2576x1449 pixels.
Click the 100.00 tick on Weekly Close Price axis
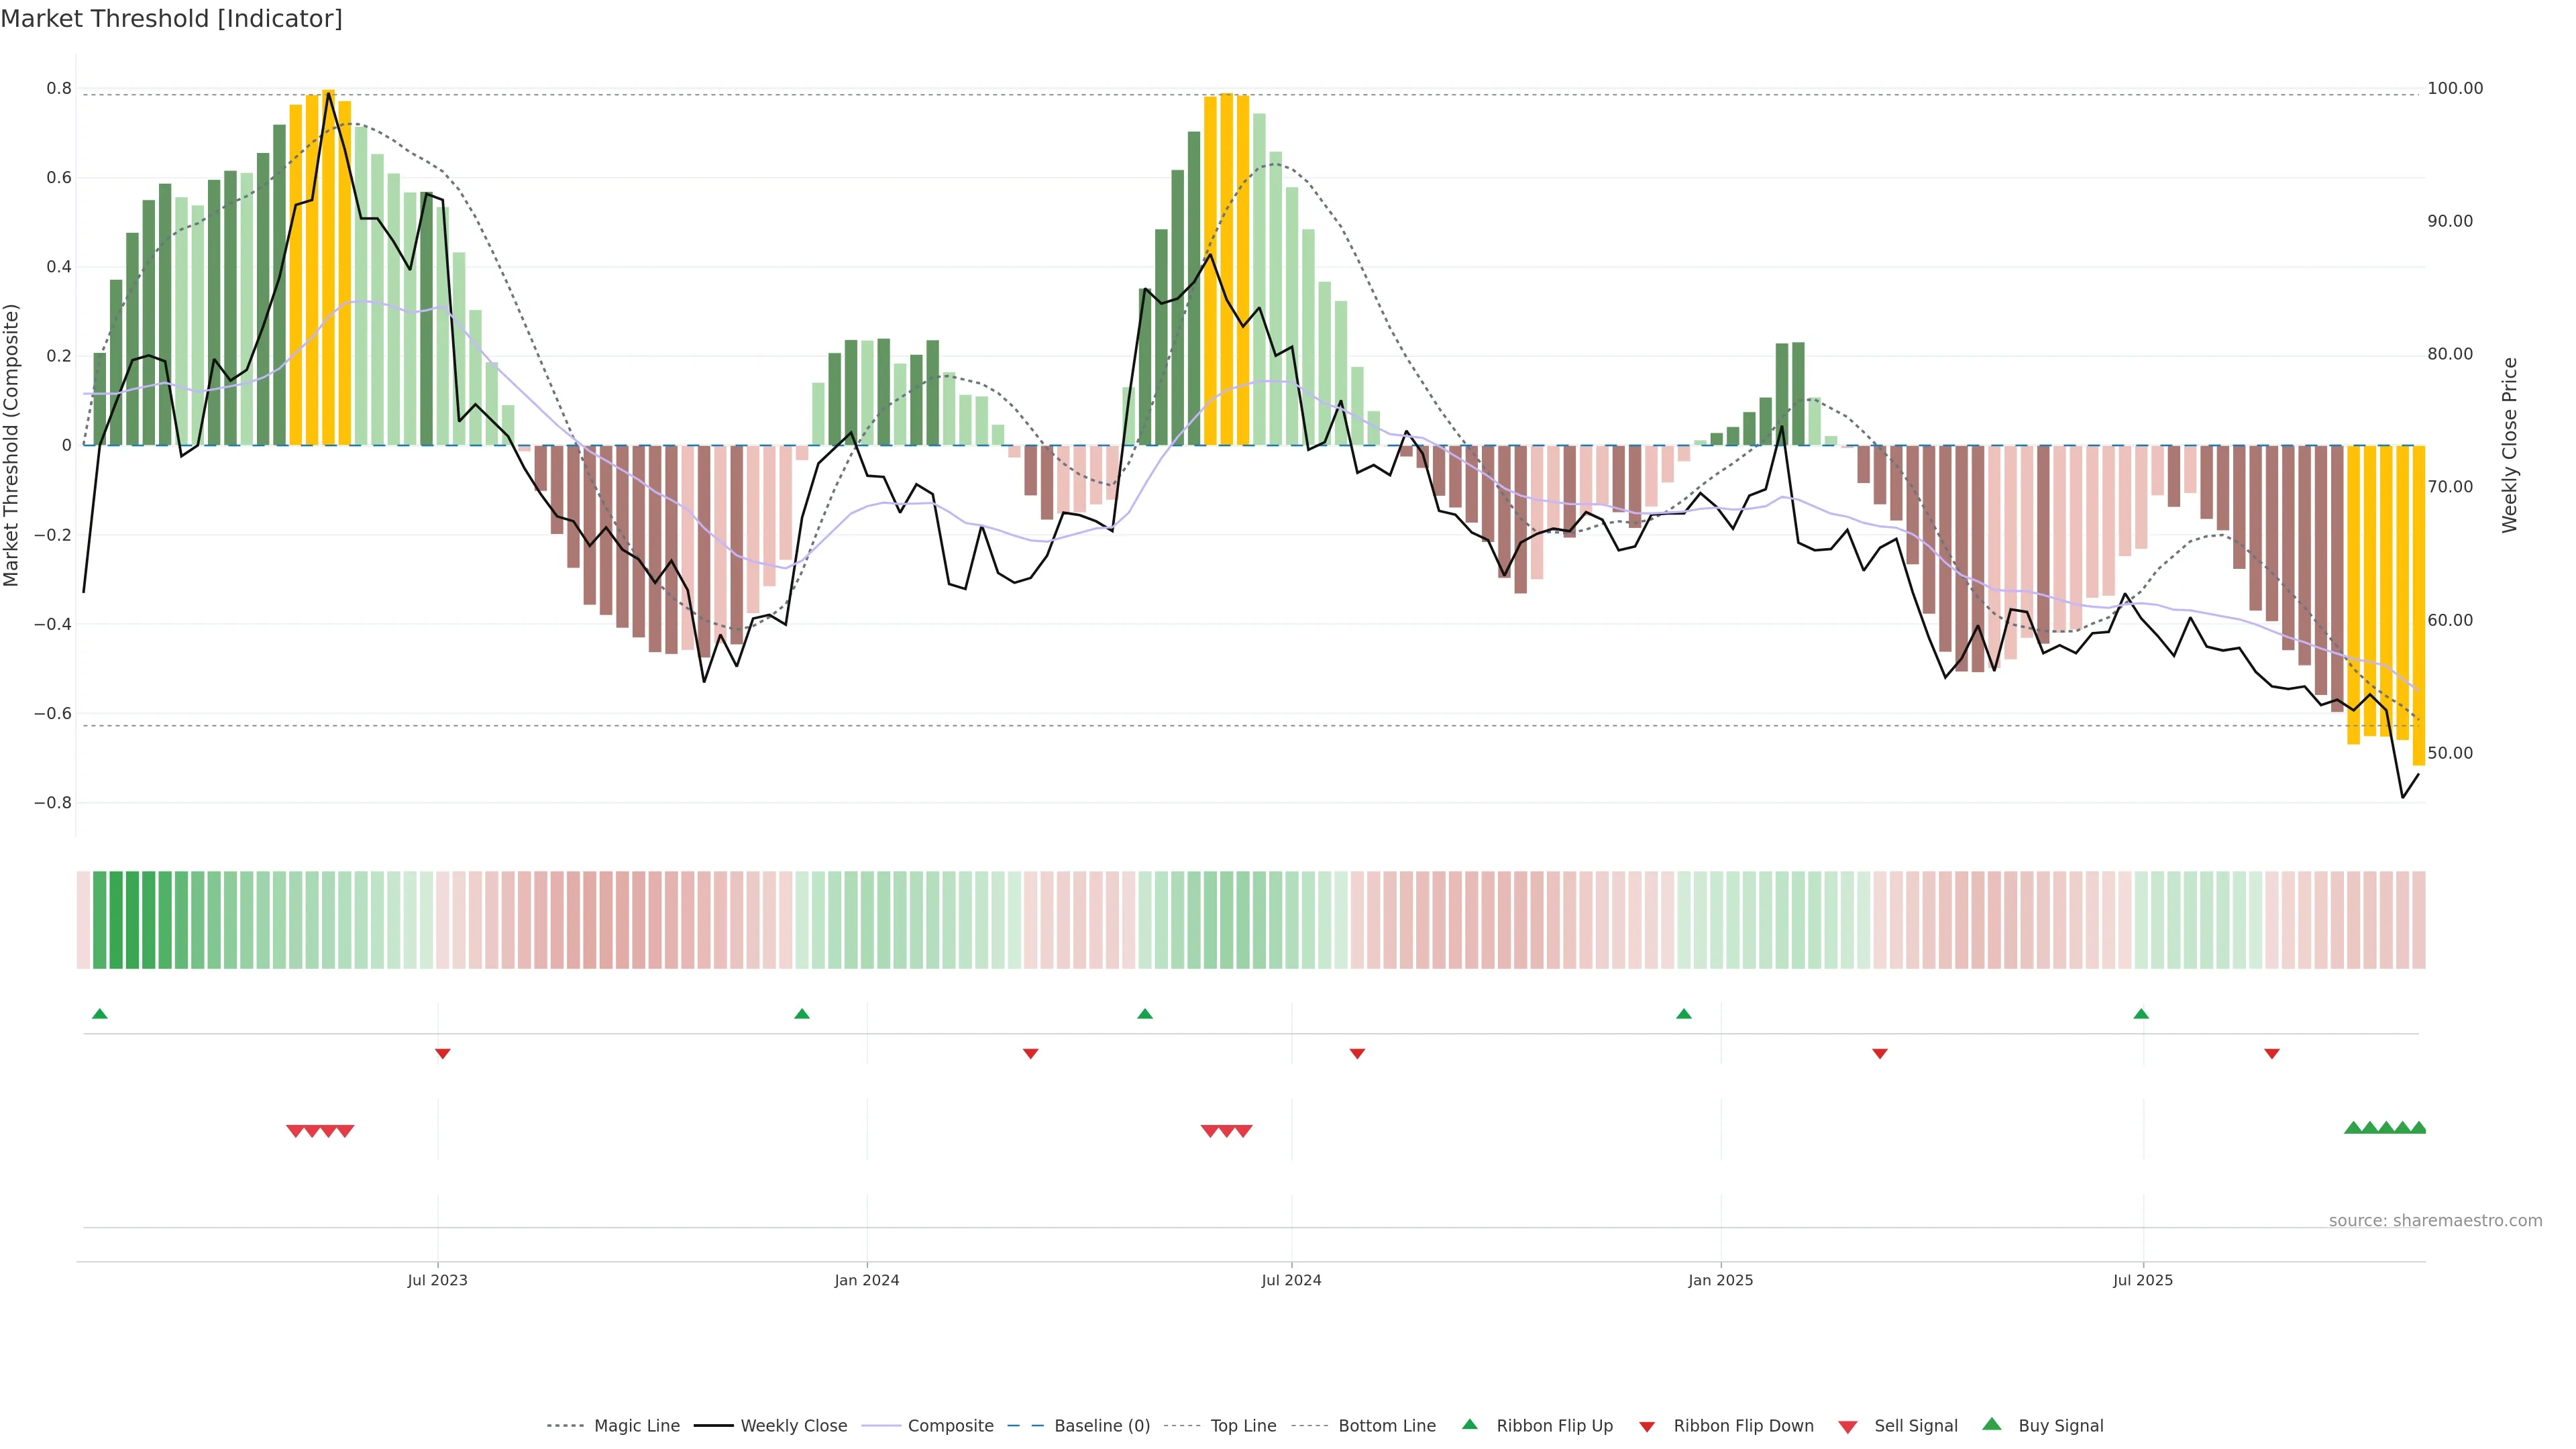tap(2455, 88)
